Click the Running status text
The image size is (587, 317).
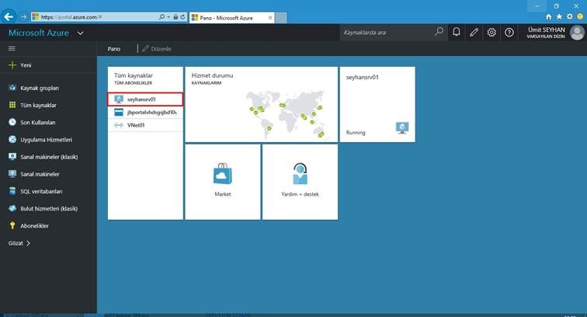coord(356,133)
